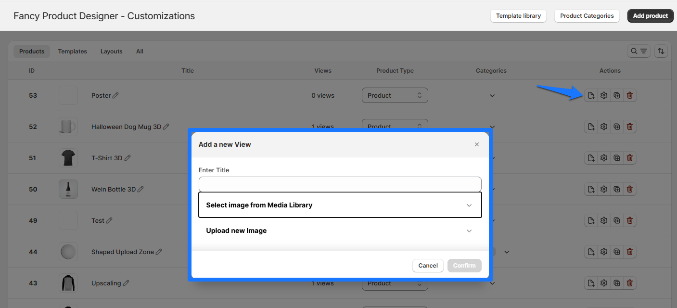This screenshot has height=308, width=677.
Task: Add a view to Halloween Dog Mug 3D
Action: click(591, 127)
